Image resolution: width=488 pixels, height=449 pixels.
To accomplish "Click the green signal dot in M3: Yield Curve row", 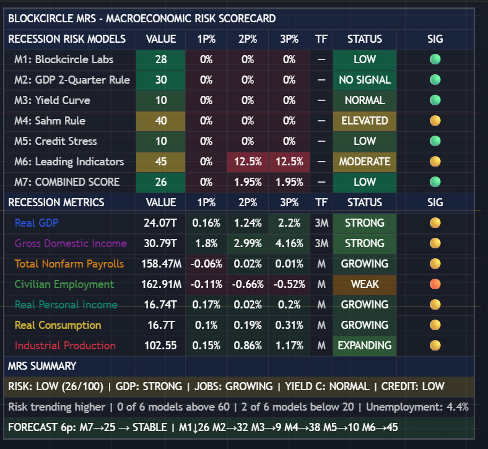I will point(435,100).
